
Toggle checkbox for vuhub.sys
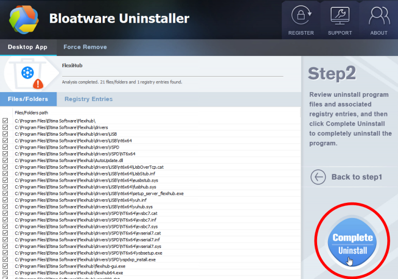(5, 207)
